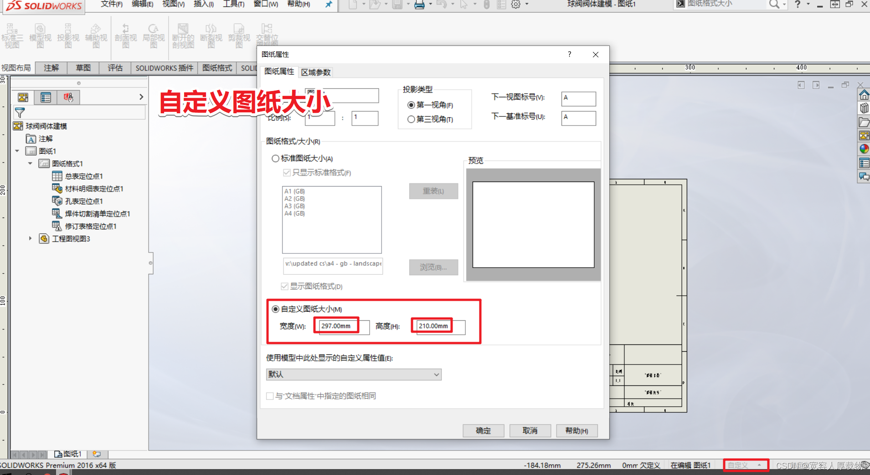Open the options gear dropdown arrow
The height and width of the screenshot is (475, 870).
click(527, 4)
